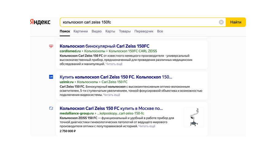
Task: Open the medalliance-group.ru domain link
Action: tap(77, 114)
